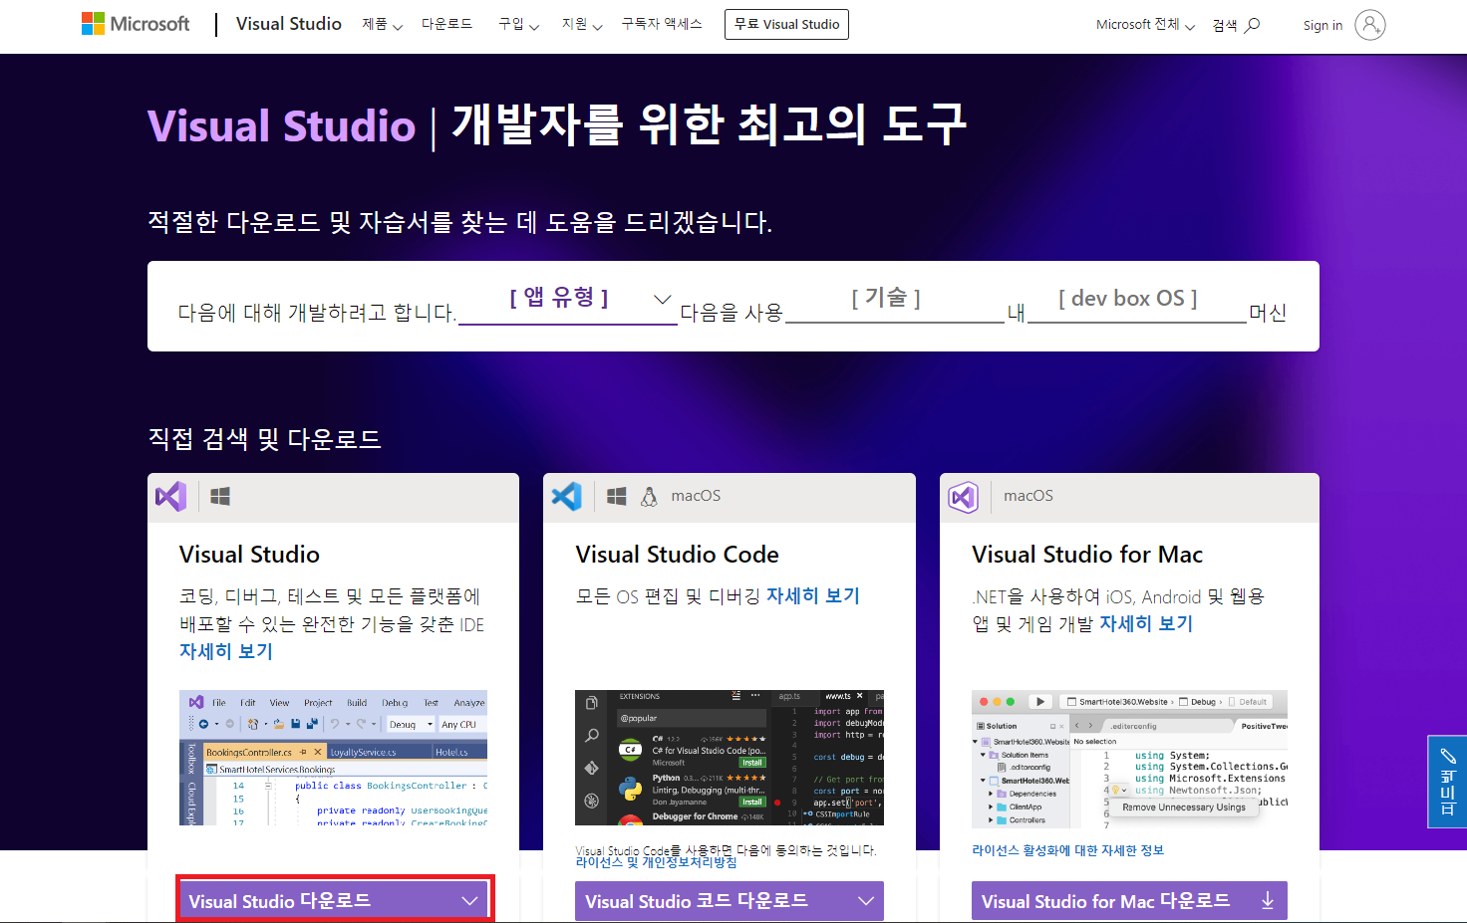The height and width of the screenshot is (923, 1467).
Task: Click the Visual Studio for Mac card title
Action: click(x=1087, y=555)
